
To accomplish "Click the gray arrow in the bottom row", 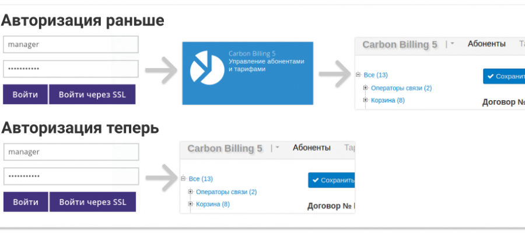I will [x=160, y=176].
